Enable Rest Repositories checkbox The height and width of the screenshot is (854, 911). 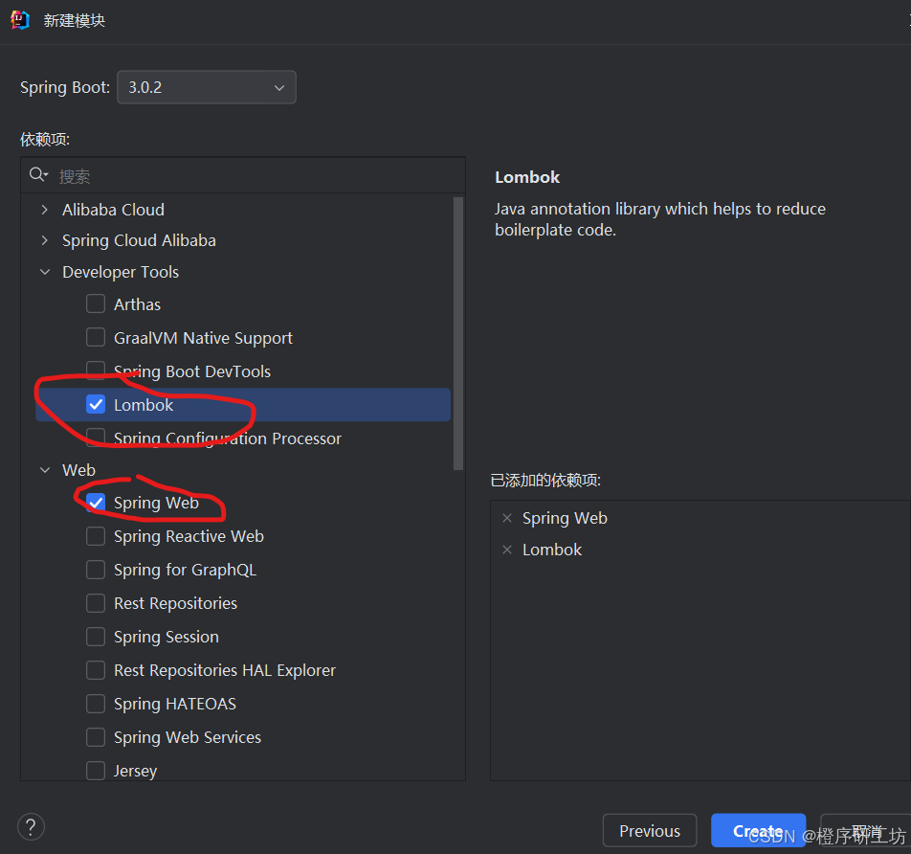coord(96,603)
